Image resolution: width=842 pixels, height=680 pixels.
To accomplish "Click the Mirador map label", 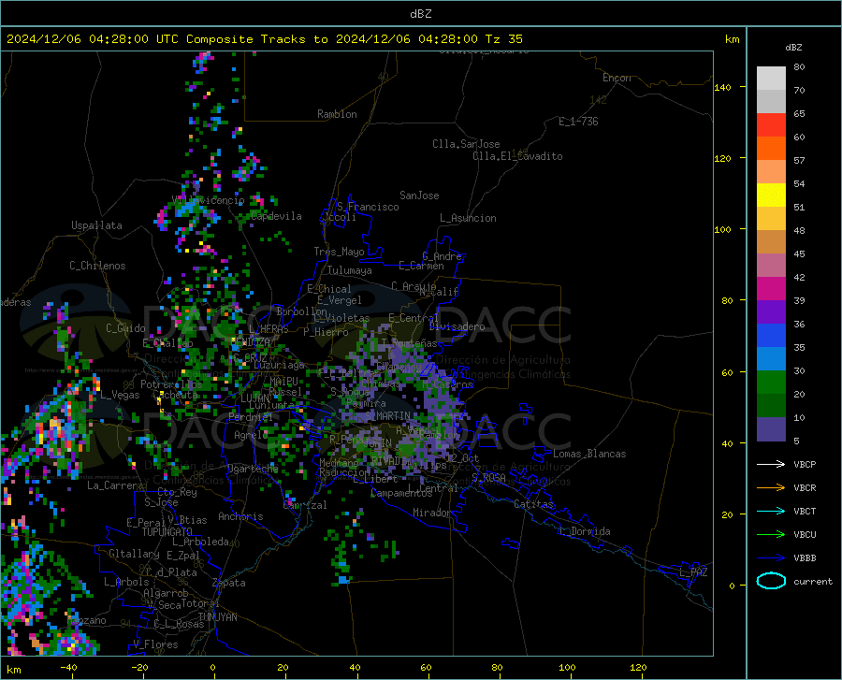I will pyautogui.click(x=431, y=513).
